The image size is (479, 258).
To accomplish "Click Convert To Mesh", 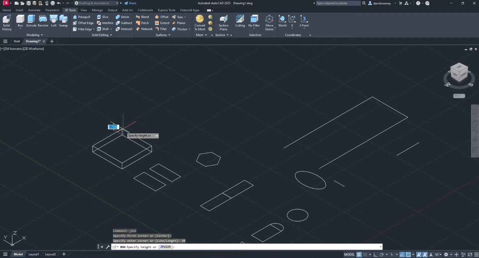I will tap(200, 23).
